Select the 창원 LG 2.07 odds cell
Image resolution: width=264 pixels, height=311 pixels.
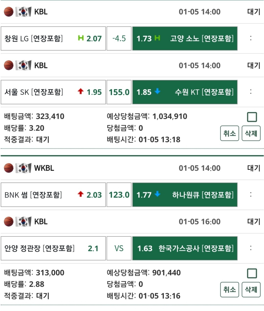pos(53,39)
